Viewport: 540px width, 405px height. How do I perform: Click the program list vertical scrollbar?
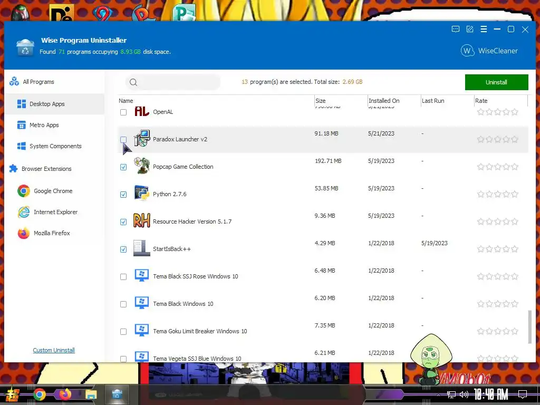click(x=529, y=326)
